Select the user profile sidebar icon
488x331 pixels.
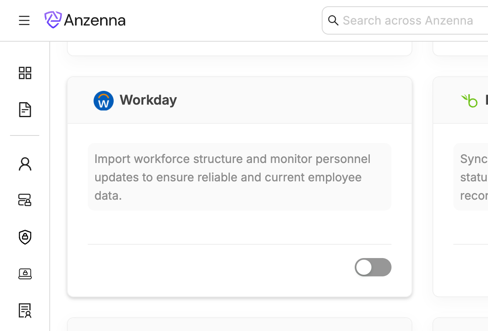click(x=25, y=164)
